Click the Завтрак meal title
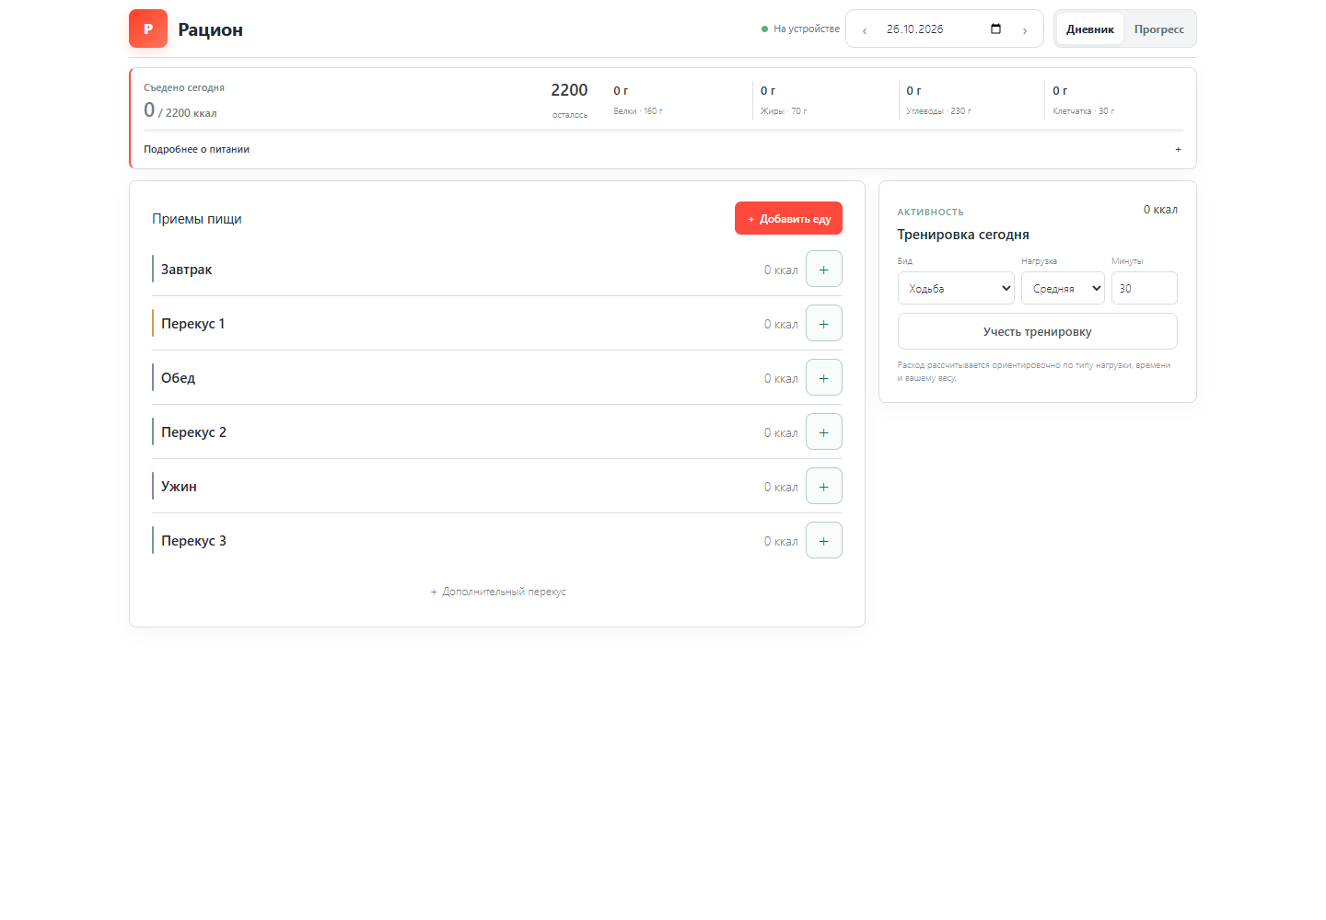 pos(187,270)
